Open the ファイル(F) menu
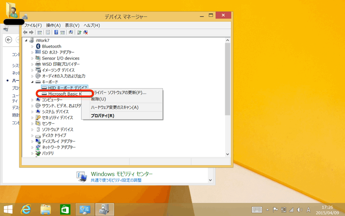The width and height of the screenshot is (345, 216). coord(33,25)
